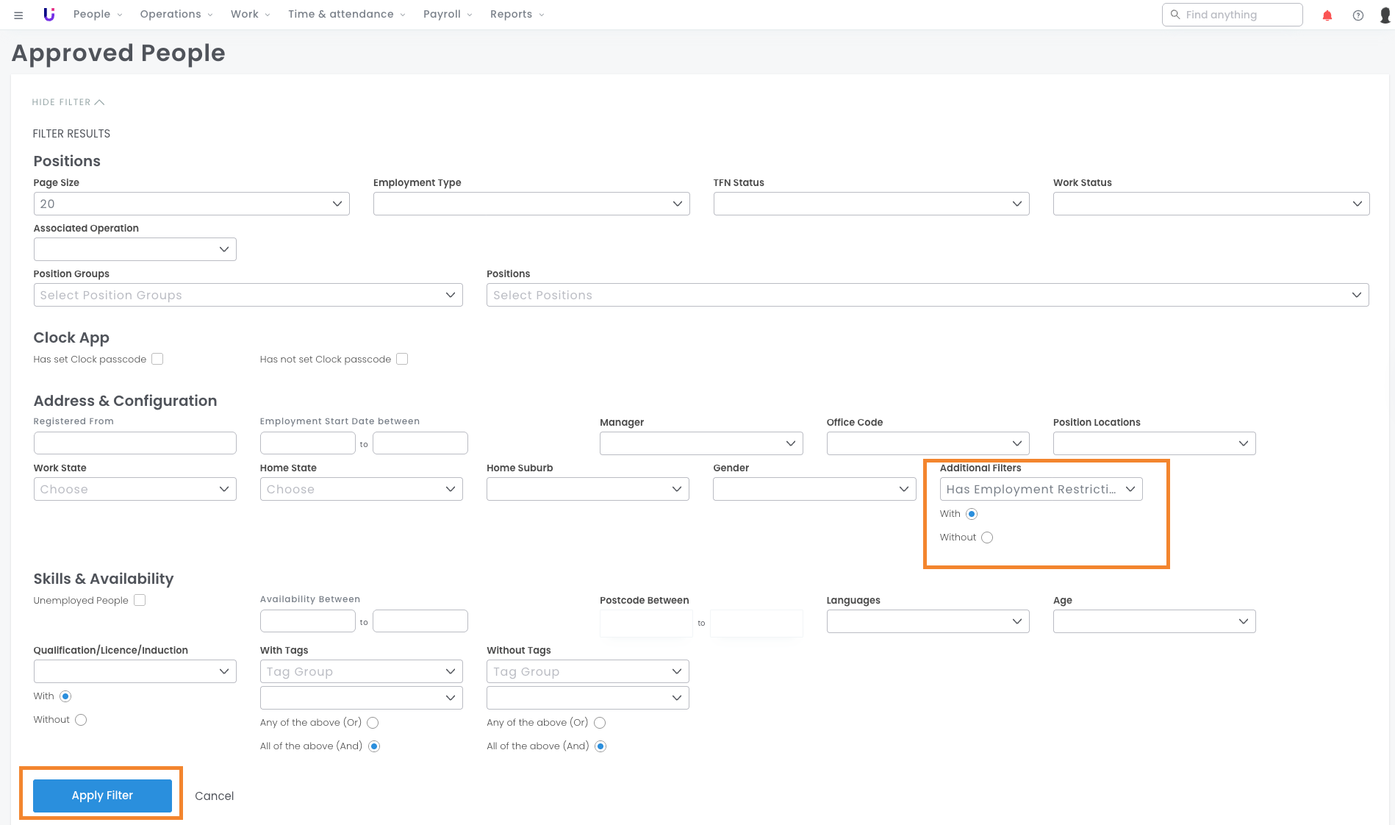The height and width of the screenshot is (825, 1395).
Task: Tick Has not set Clock passcode checkbox
Action: 402,359
